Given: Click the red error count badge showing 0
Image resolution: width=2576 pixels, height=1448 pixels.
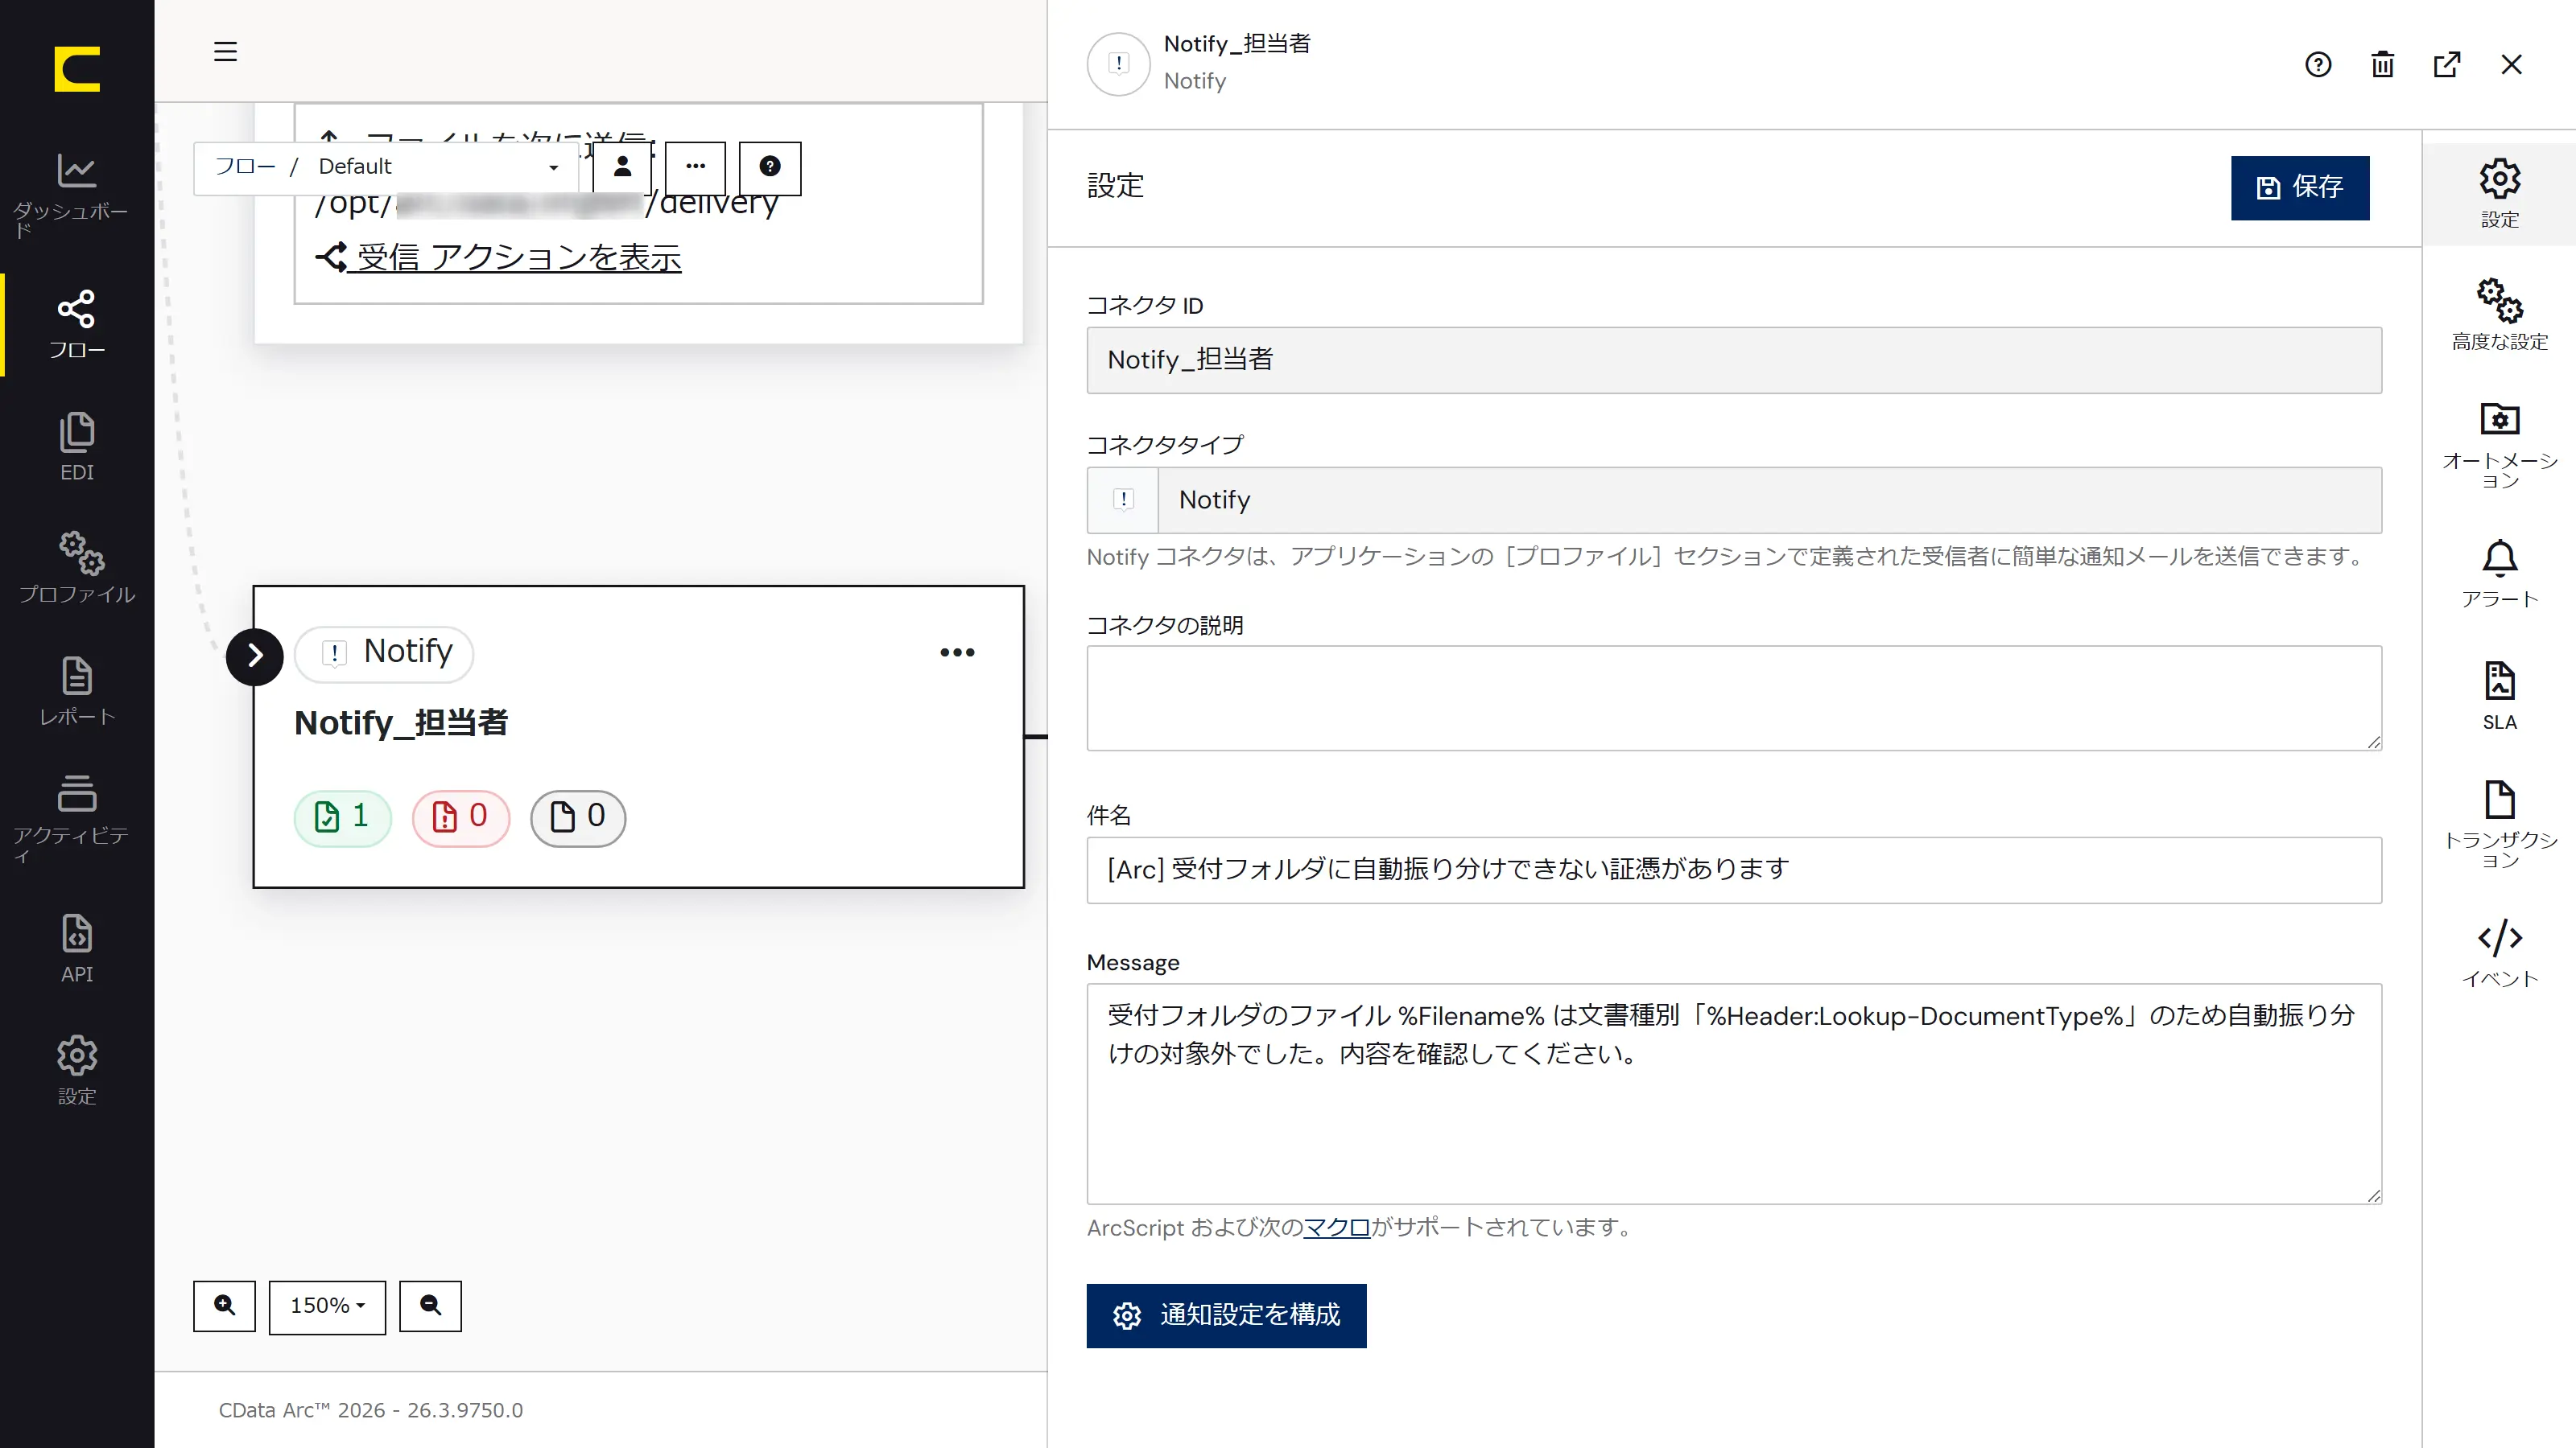Looking at the screenshot, I should click(x=460, y=817).
